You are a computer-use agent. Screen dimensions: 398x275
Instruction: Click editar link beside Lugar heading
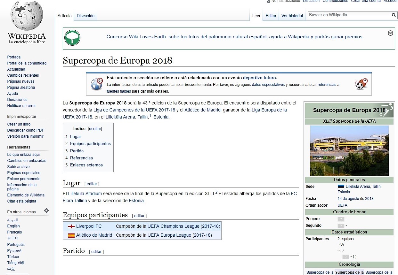[x=92, y=184]
